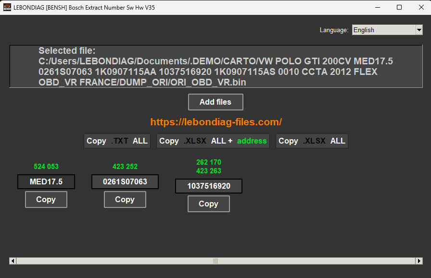The height and width of the screenshot is (278, 431).
Task: Click the Copy .XLSX ALL button without address
Action: click(312, 141)
